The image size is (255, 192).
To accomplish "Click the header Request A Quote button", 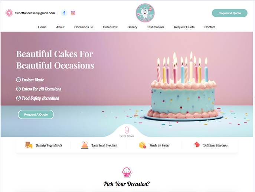I will pyautogui.click(x=230, y=13).
